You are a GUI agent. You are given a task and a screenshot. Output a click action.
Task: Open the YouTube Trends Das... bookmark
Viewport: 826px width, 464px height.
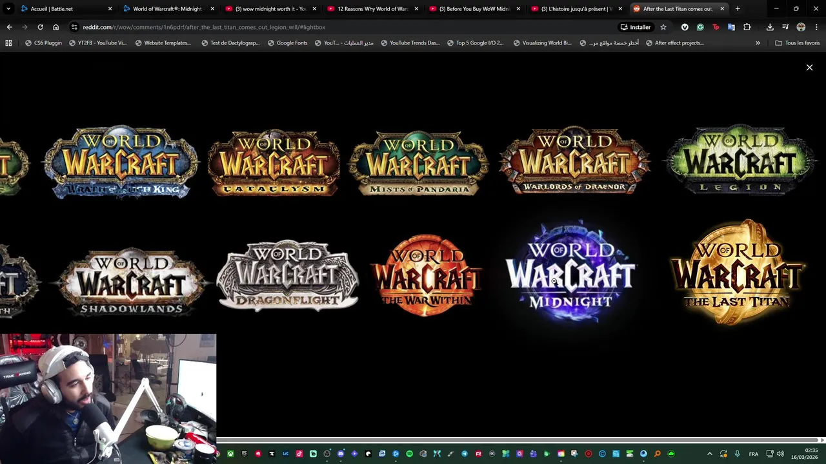[410, 43]
